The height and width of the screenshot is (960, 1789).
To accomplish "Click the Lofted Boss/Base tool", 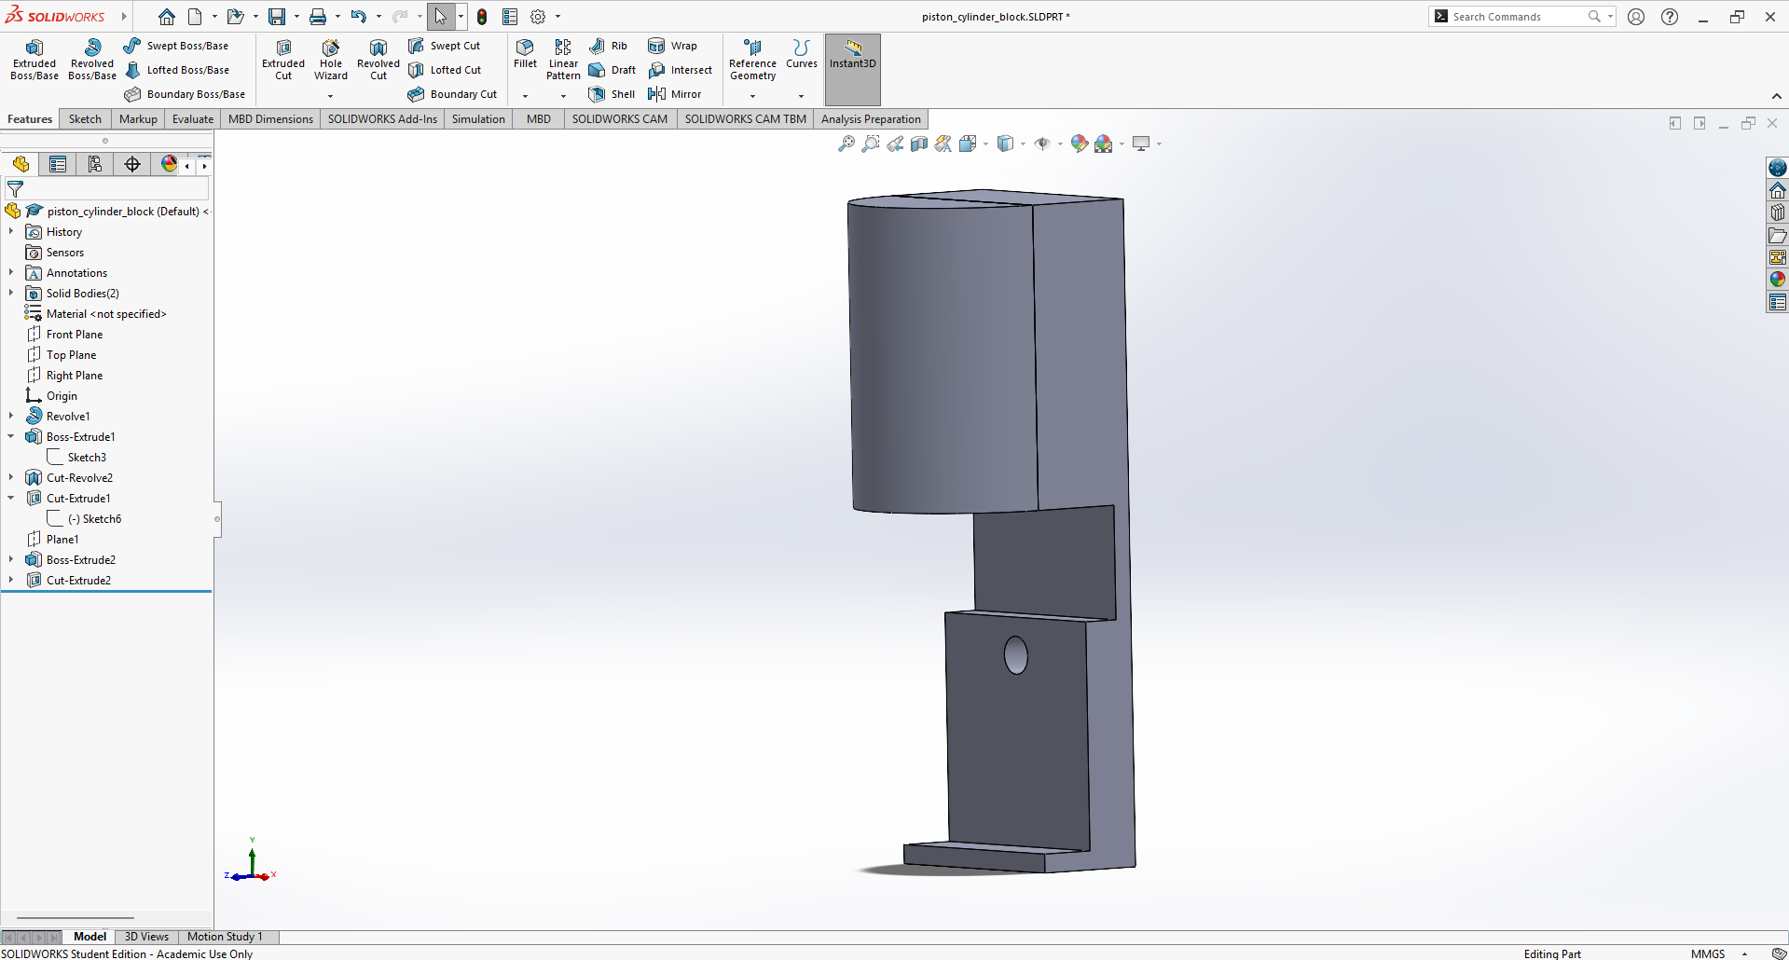I will click(x=177, y=70).
